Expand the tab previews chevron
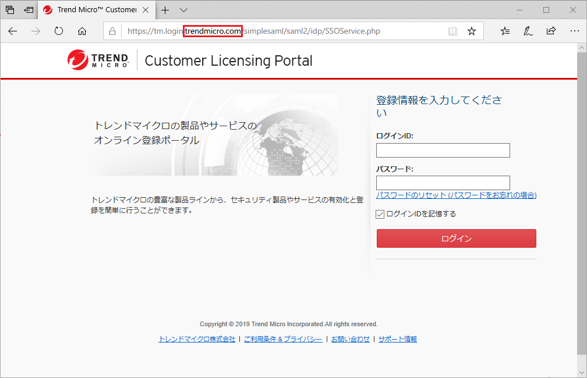 [184, 10]
